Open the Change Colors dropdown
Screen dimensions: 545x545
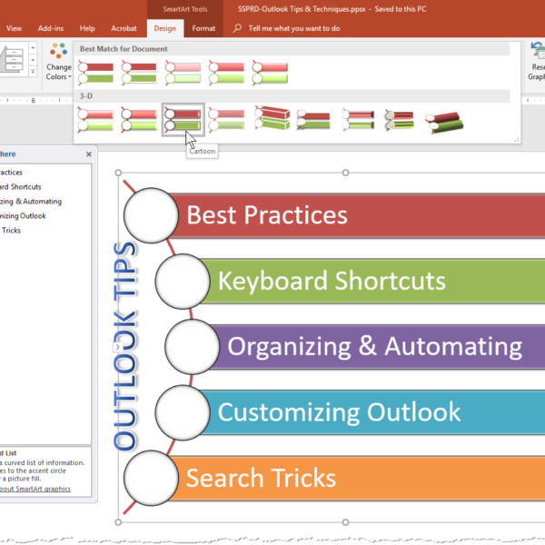point(58,62)
